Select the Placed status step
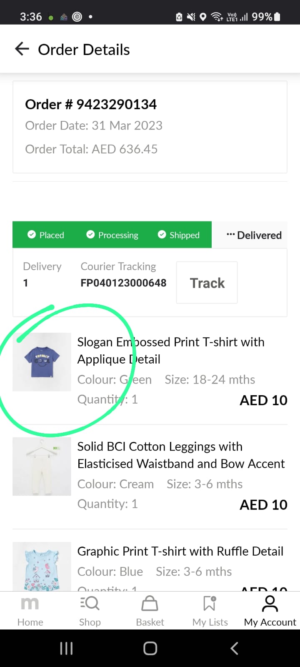The width and height of the screenshot is (300, 667). click(46, 235)
